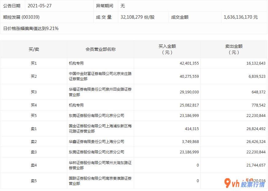Select the 买3 row label
The image size is (268, 191).
pos(34,92)
